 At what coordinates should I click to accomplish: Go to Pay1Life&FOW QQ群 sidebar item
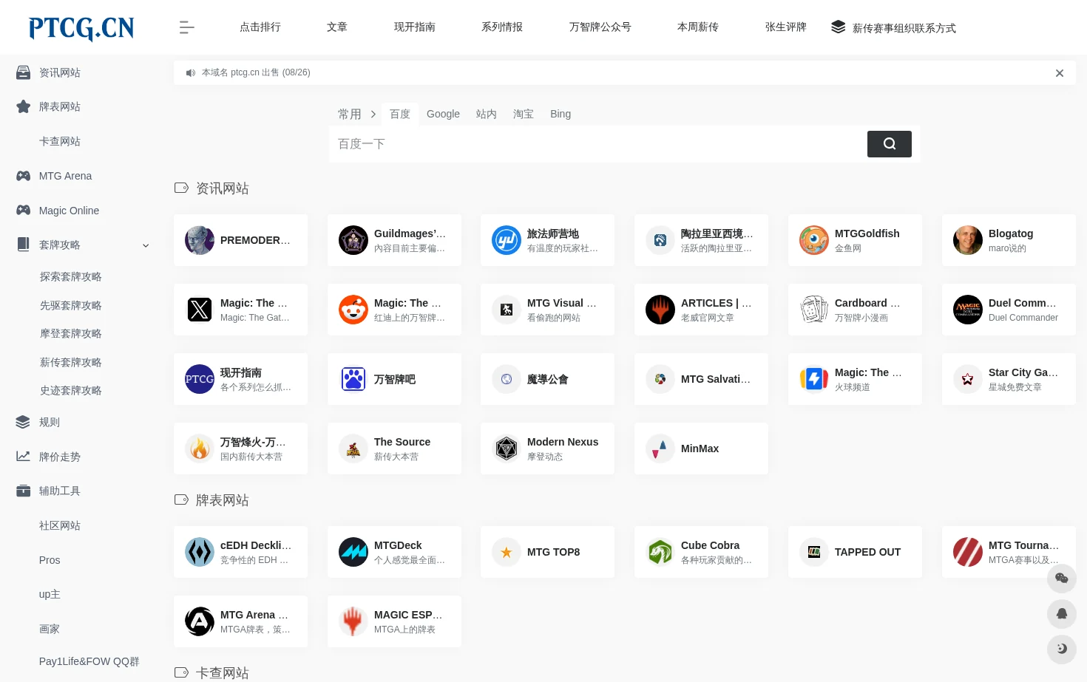click(89, 661)
